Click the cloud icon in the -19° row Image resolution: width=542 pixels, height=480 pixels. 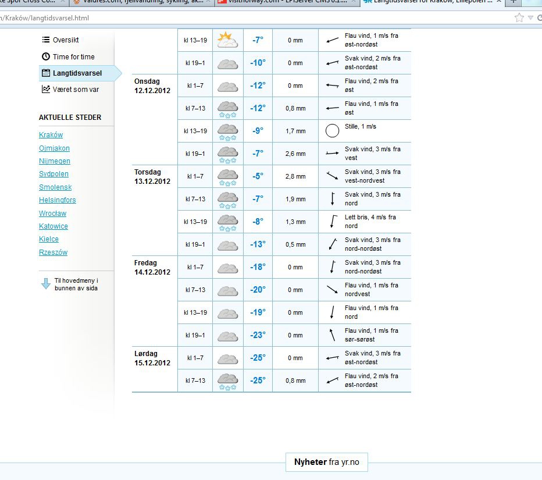point(227,314)
